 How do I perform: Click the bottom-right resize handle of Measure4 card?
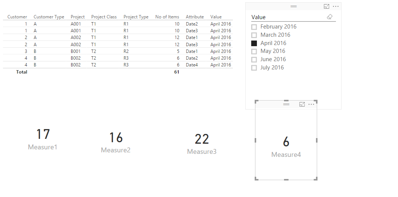(x=316, y=179)
